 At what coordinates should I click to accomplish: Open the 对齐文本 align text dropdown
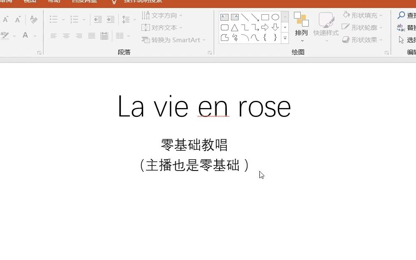(162, 27)
